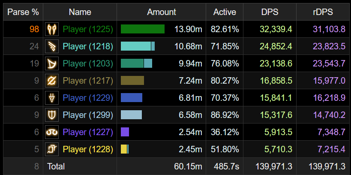Viewport: 351px width, 175px height.
Task: Click the parse value 19
Action: pos(34,63)
